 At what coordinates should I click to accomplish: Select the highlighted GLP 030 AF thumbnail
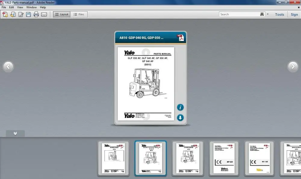[150, 158]
